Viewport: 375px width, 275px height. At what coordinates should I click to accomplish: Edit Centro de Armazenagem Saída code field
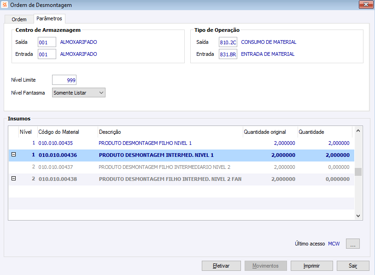pos(47,42)
